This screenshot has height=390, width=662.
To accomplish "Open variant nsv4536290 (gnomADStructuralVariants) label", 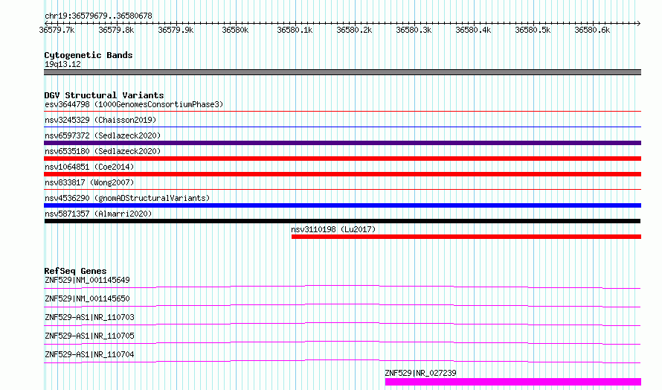I will [127, 198].
